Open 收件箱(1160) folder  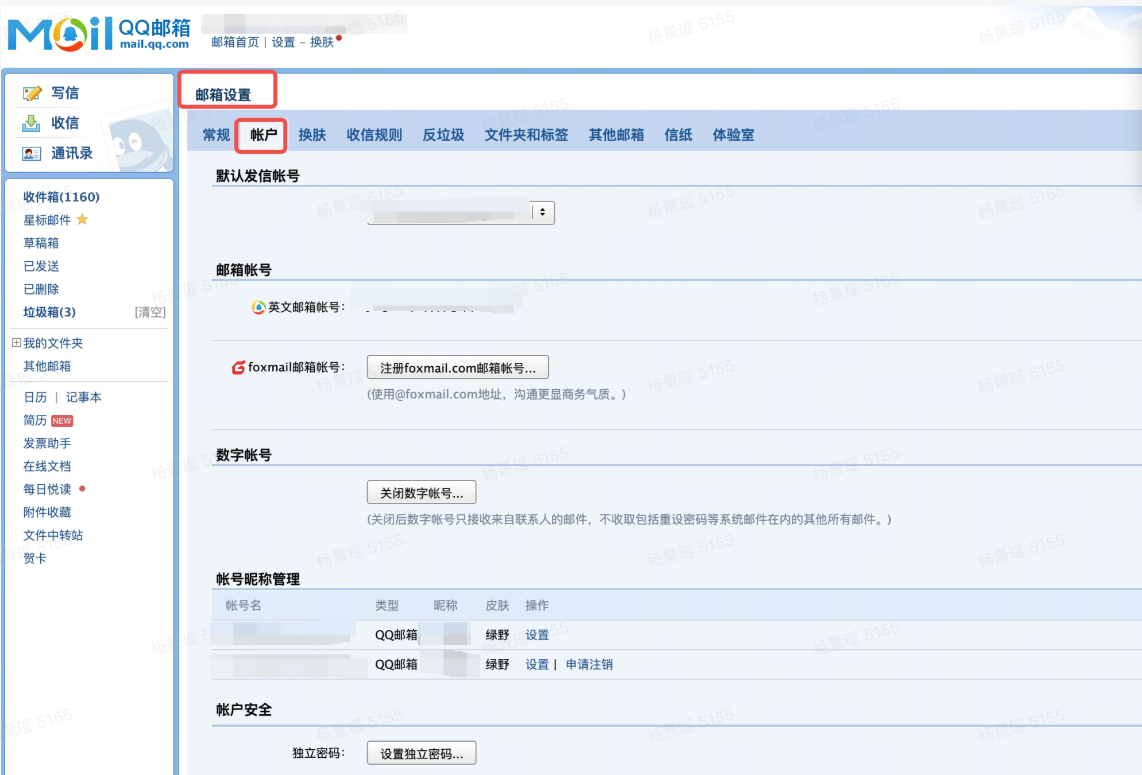(x=61, y=197)
